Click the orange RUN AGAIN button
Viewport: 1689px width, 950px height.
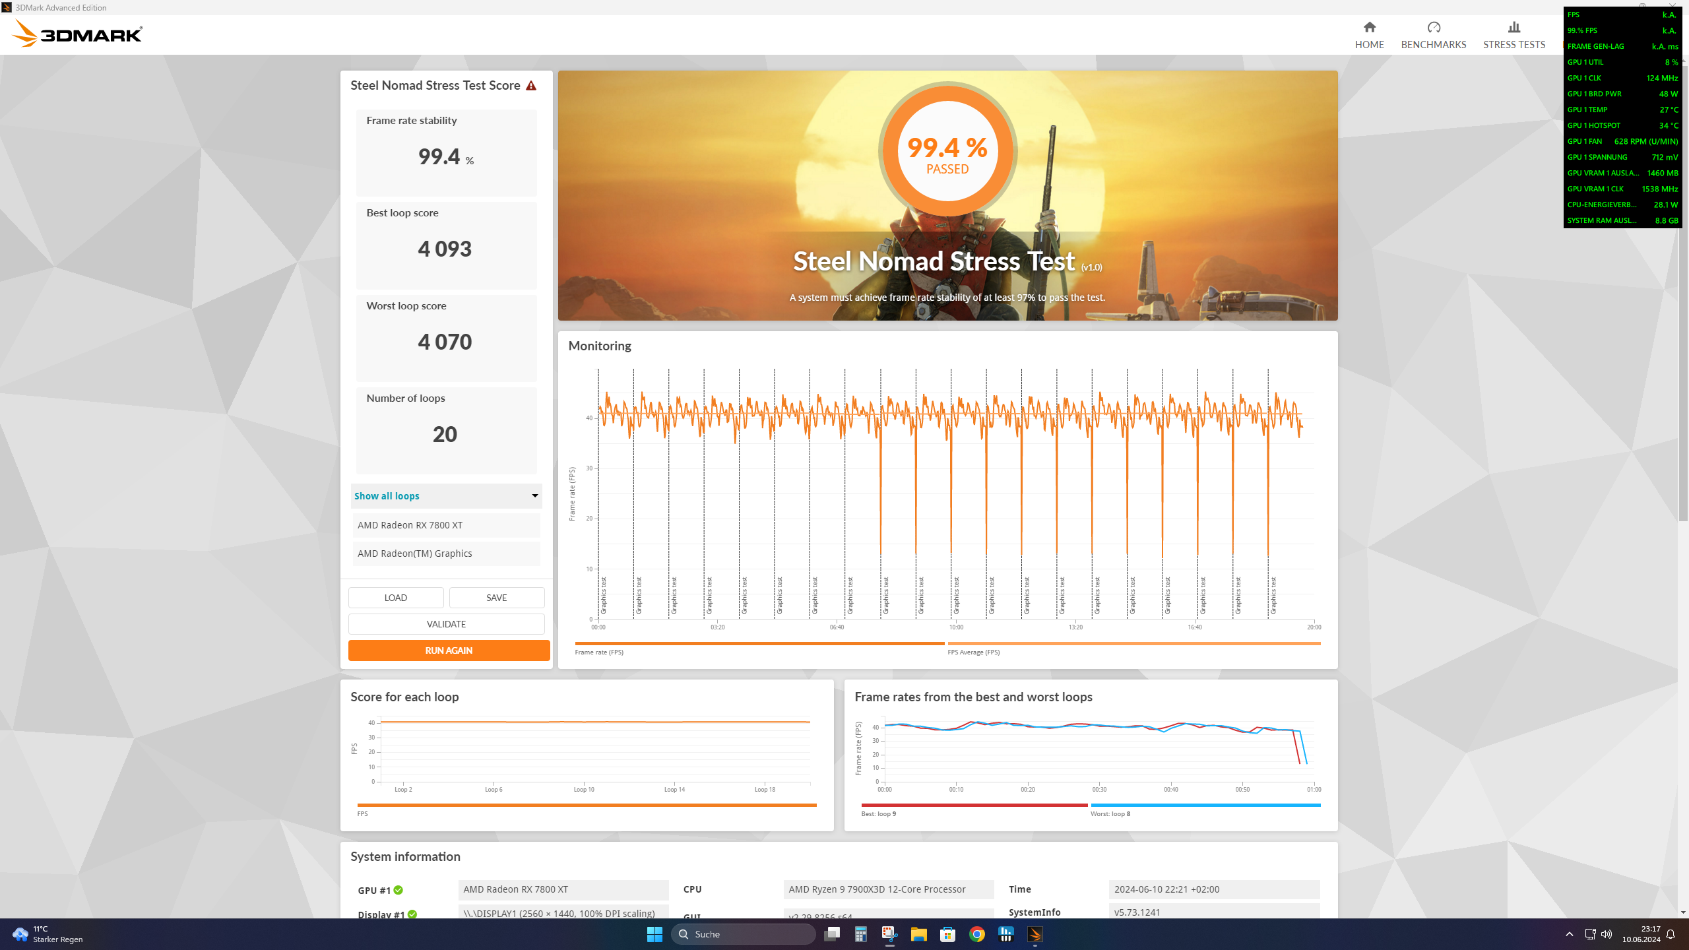(449, 650)
